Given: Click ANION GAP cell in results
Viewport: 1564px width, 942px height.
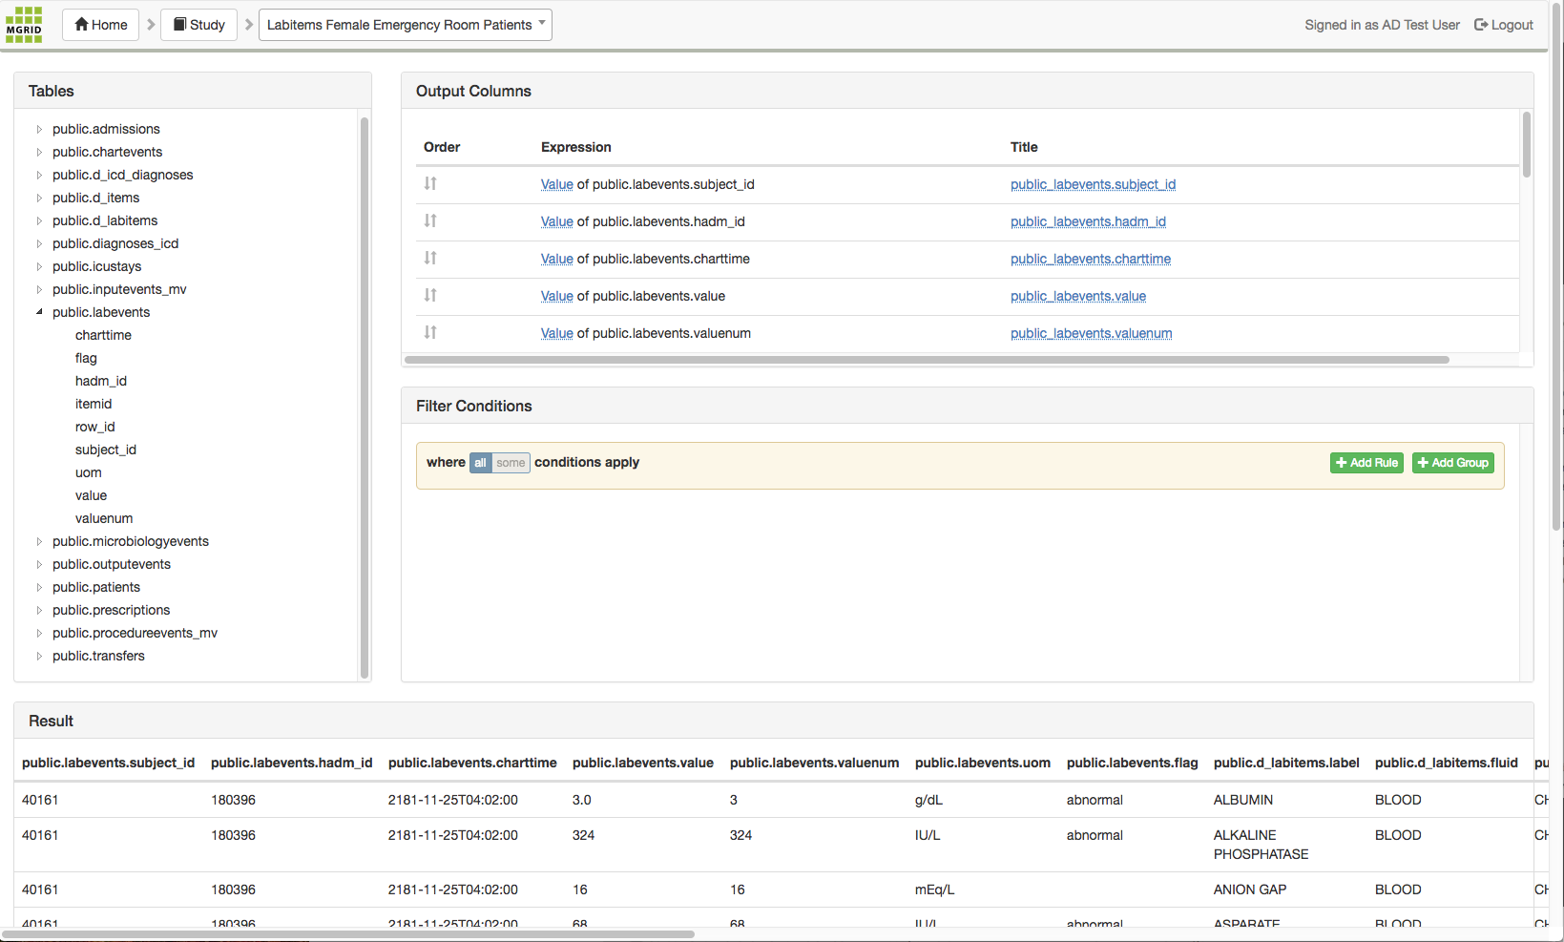Looking at the screenshot, I should (1250, 890).
